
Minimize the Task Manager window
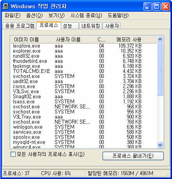point(147,6)
